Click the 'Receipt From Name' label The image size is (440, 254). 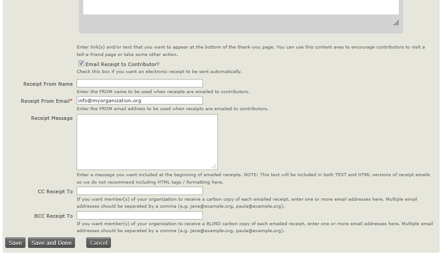[x=48, y=84]
